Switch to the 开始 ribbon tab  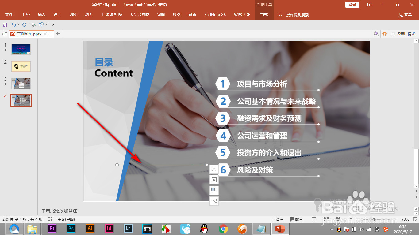pyautogui.click(x=26, y=14)
